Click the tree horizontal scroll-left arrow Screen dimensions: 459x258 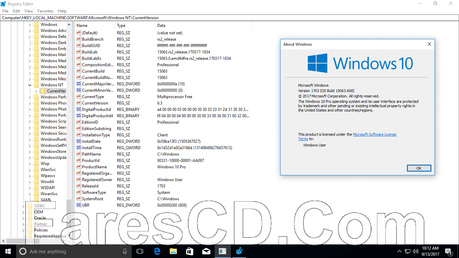pyautogui.click(x=3, y=241)
